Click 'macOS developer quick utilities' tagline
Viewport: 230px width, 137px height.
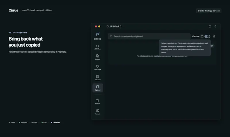click(x=37, y=10)
